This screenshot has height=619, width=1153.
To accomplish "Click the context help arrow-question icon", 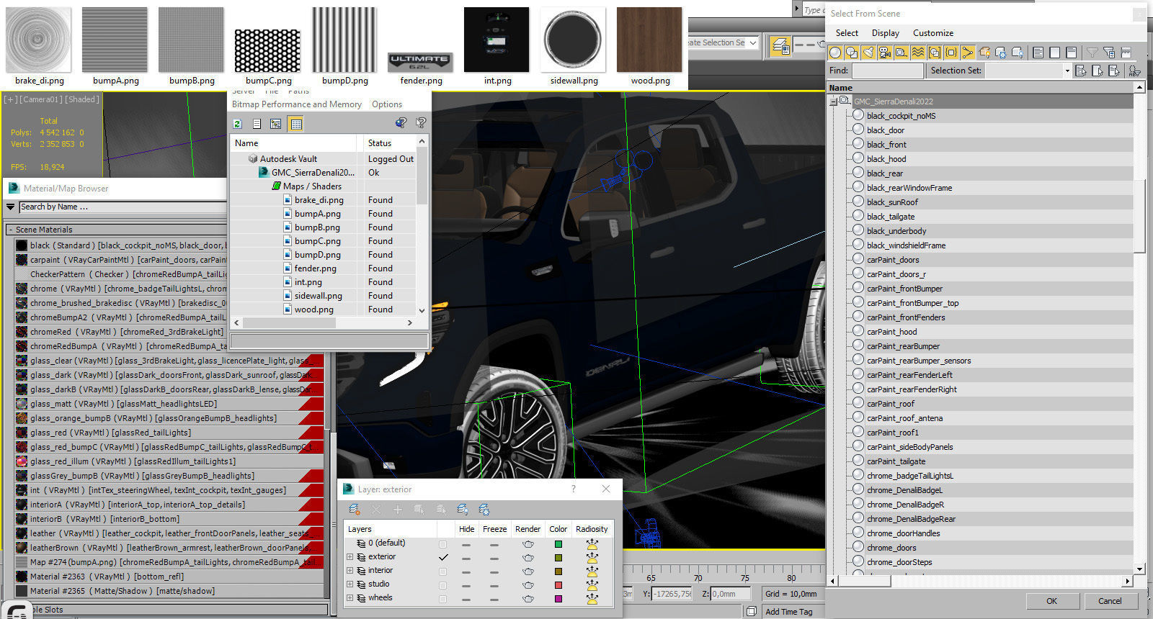I will point(421,123).
